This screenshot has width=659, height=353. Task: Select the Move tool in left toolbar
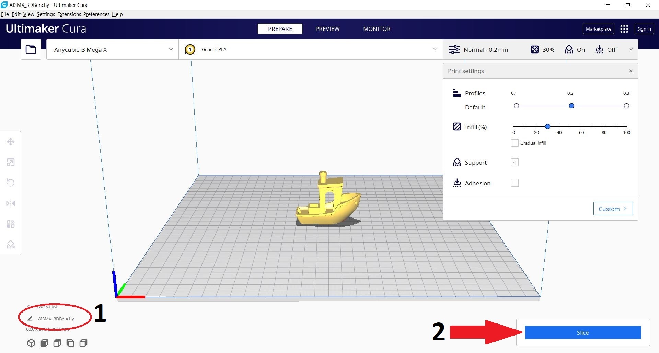(x=11, y=142)
